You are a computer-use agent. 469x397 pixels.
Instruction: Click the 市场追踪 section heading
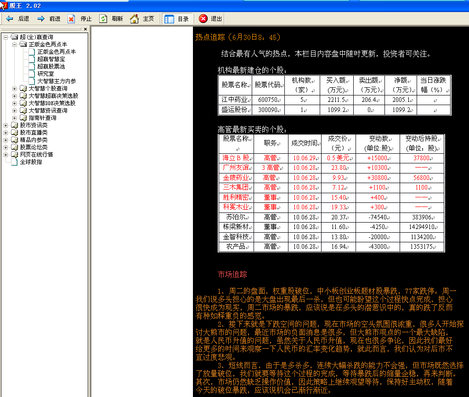(x=232, y=274)
